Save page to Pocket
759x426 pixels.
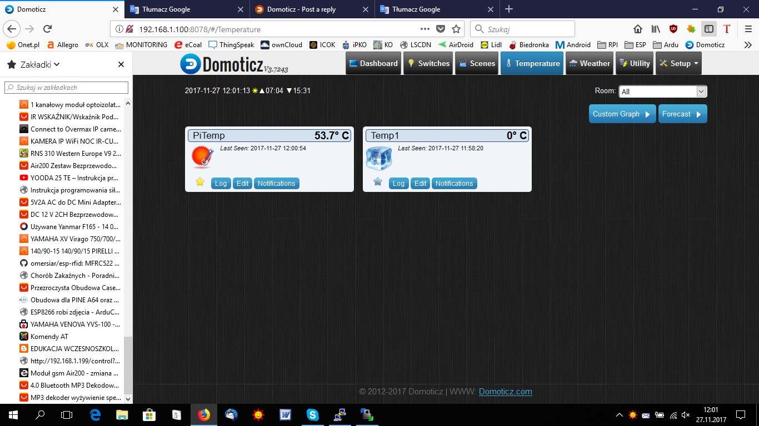point(441,29)
